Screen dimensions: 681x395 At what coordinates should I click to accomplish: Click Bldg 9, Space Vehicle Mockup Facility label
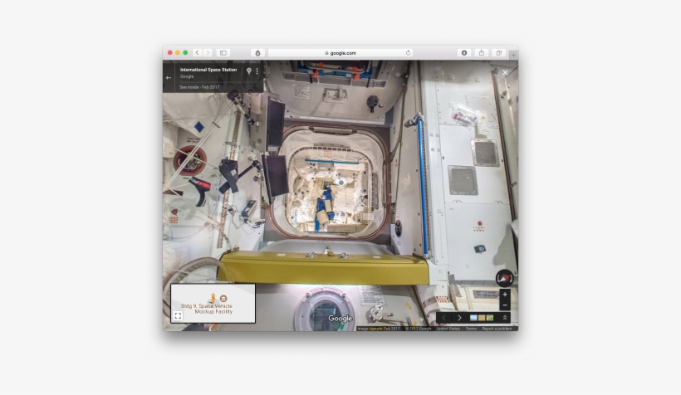(207, 309)
